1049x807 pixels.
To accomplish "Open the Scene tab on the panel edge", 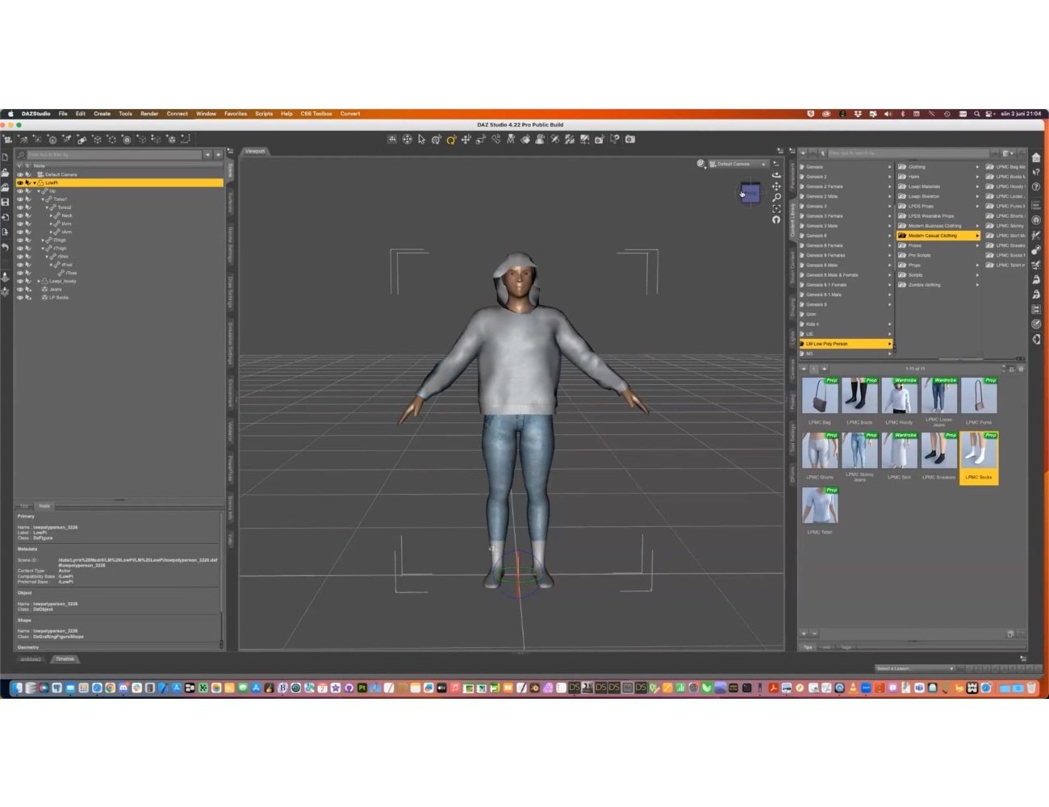I will 232,167.
